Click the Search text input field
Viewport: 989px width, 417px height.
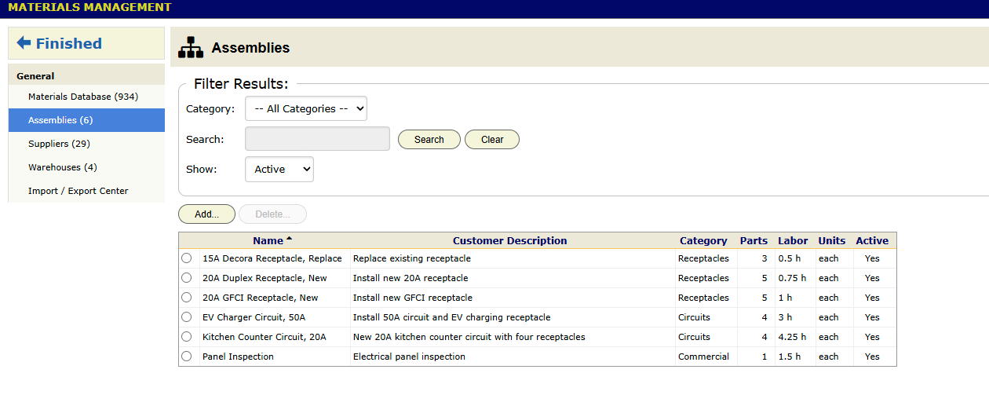pos(317,139)
